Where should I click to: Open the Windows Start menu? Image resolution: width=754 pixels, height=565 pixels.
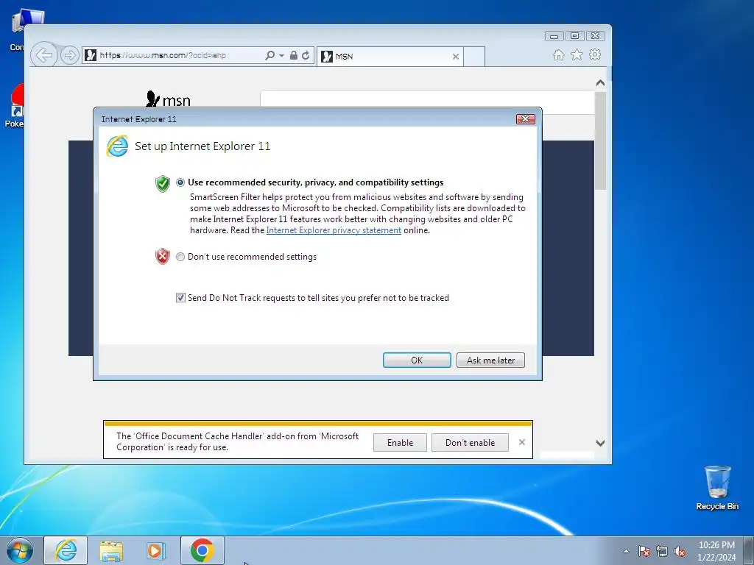tap(20, 550)
